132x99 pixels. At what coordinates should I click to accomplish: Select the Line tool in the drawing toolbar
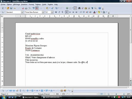[x=7, y=90]
